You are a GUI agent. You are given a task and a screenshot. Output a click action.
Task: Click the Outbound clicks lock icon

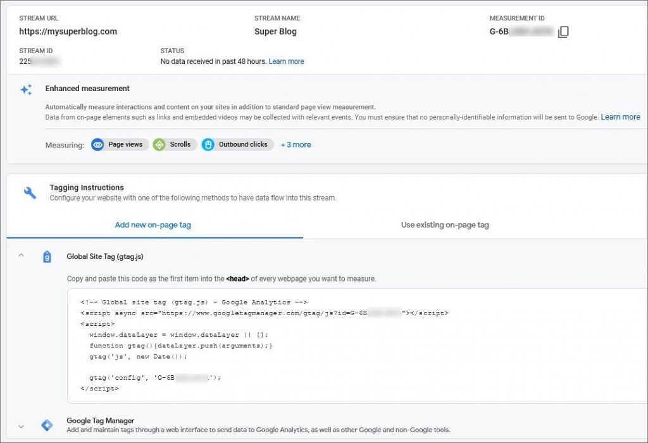(209, 144)
